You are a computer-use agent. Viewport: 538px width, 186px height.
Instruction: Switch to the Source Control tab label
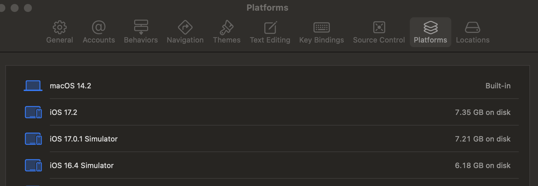pyautogui.click(x=379, y=40)
